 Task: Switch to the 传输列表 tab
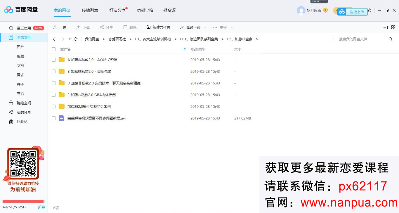[x=90, y=10]
